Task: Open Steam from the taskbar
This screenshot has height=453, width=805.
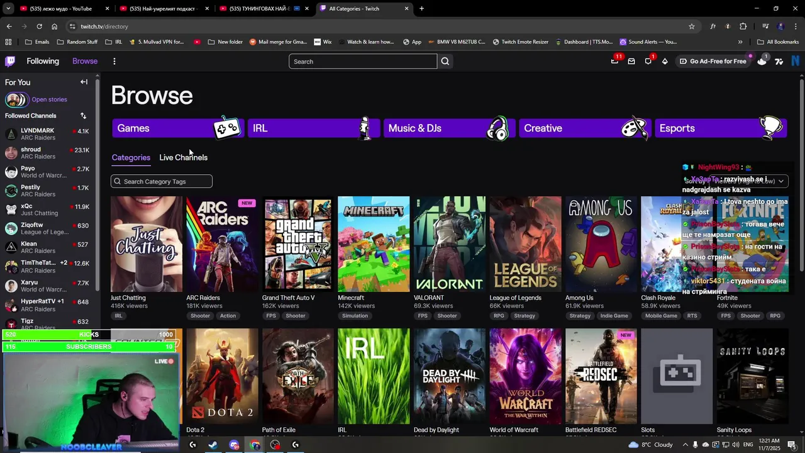Action: pos(213,445)
